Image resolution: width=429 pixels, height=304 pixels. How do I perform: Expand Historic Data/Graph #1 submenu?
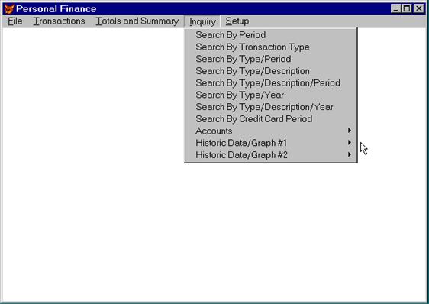tap(271, 143)
